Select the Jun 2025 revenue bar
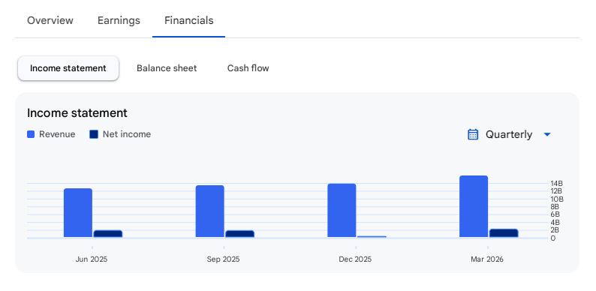The width and height of the screenshot is (596, 291). (x=78, y=213)
